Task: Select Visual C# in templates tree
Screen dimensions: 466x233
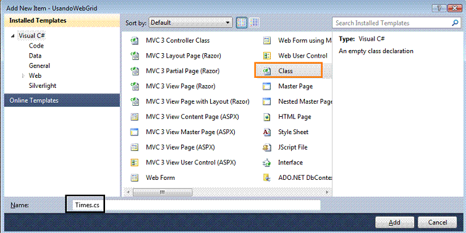Action: click(x=32, y=36)
